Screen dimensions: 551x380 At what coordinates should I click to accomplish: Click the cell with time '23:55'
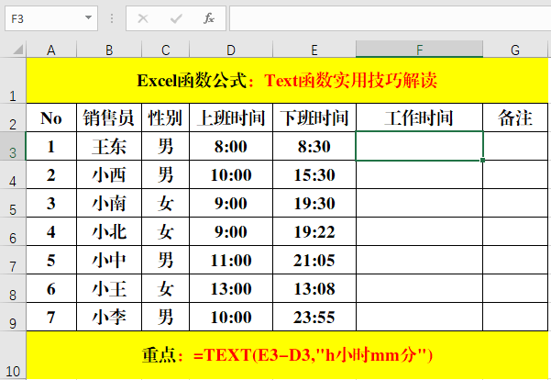pos(314,317)
